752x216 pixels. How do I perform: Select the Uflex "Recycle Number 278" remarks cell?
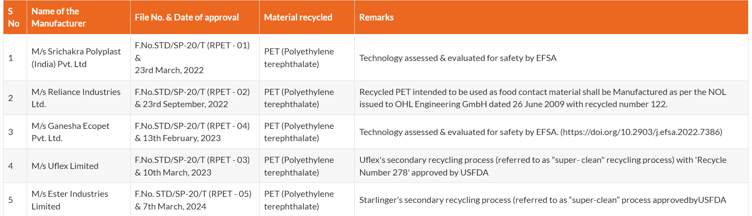pyautogui.click(x=543, y=166)
